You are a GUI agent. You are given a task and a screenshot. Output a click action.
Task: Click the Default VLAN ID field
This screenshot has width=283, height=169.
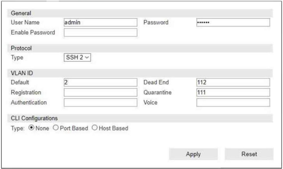coord(100,82)
